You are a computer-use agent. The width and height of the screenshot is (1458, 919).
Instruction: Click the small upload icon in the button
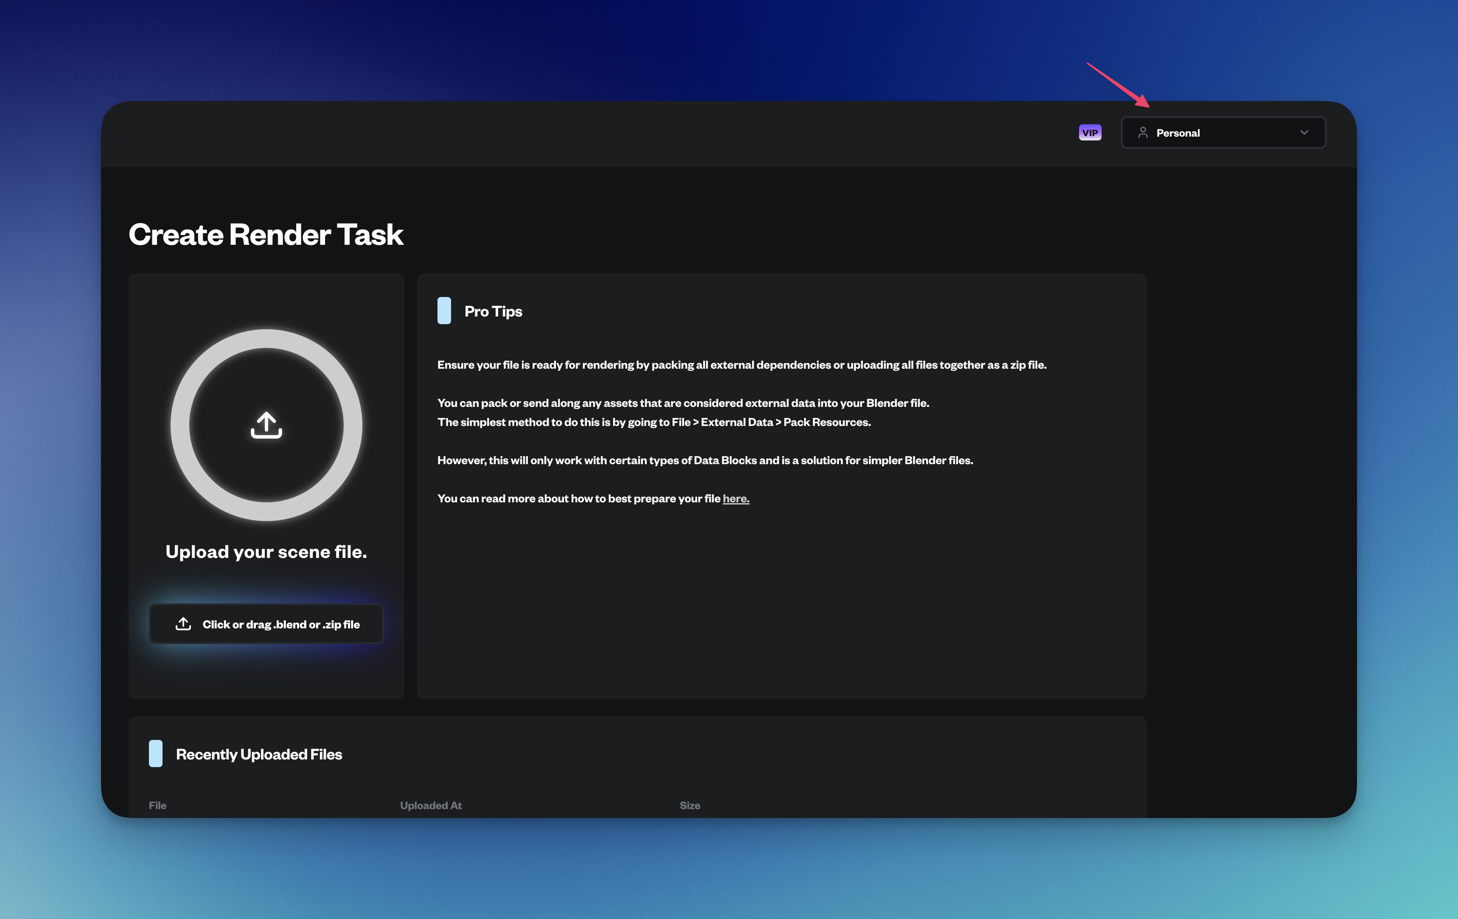coord(183,624)
